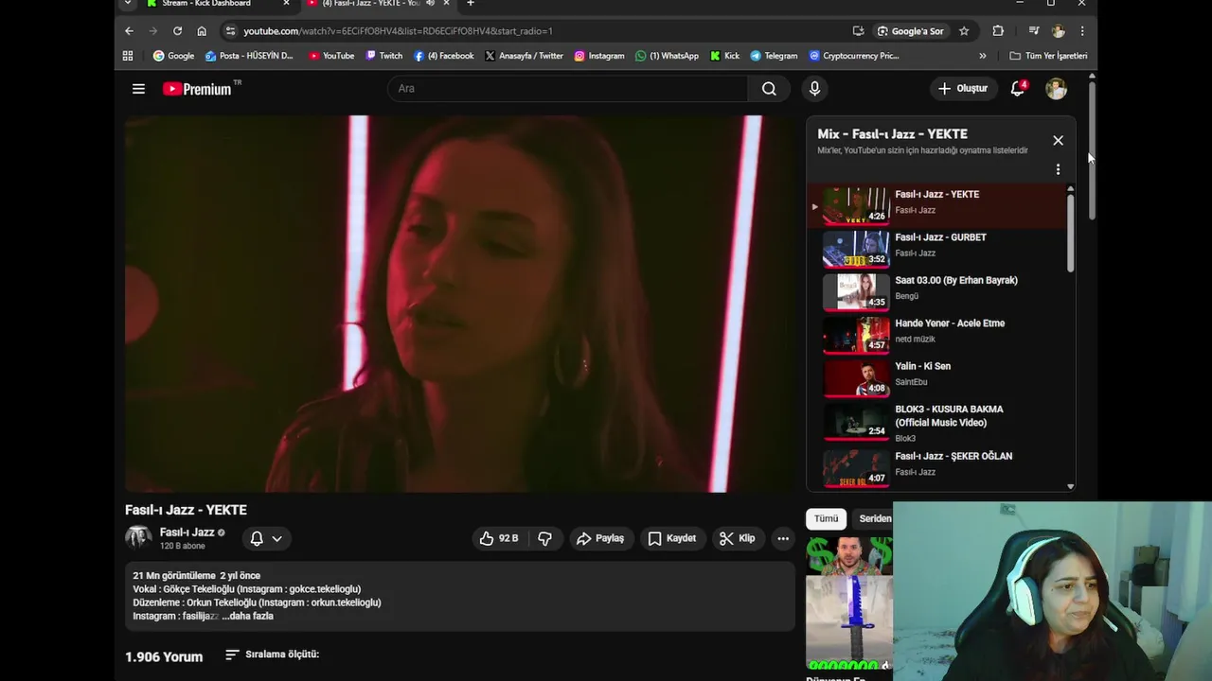Viewport: 1212px width, 681px height.
Task: Play Saat 03.00 (By Erhan Bayrak)
Action: click(x=940, y=292)
